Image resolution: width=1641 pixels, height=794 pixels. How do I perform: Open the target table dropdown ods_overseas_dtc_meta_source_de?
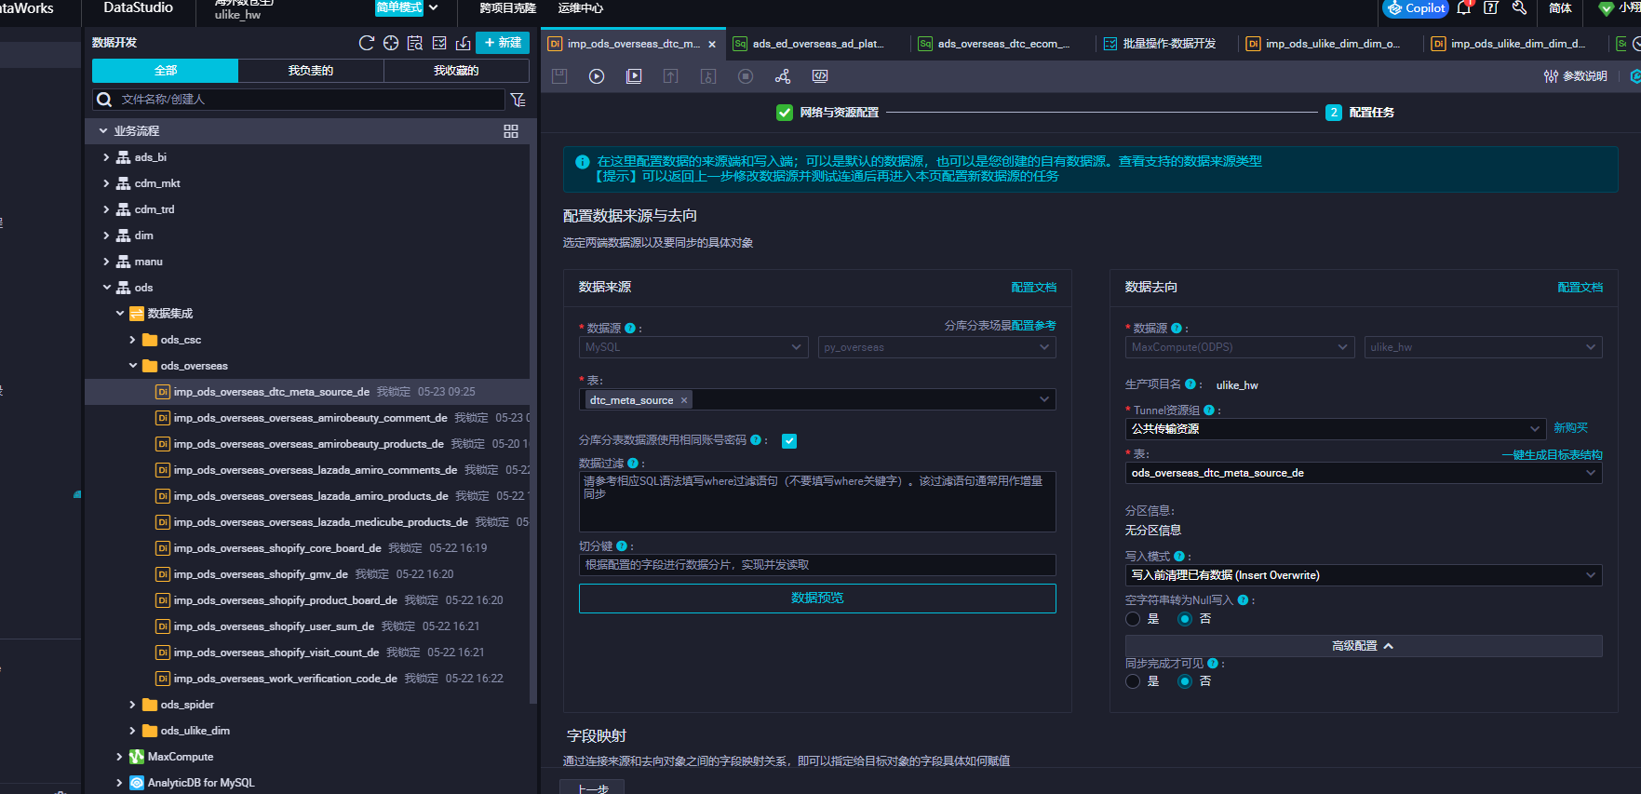pyautogui.click(x=1364, y=473)
